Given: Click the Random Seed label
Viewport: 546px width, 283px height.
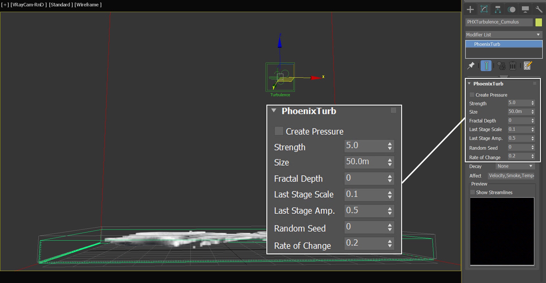Looking at the screenshot, I should (x=483, y=148).
